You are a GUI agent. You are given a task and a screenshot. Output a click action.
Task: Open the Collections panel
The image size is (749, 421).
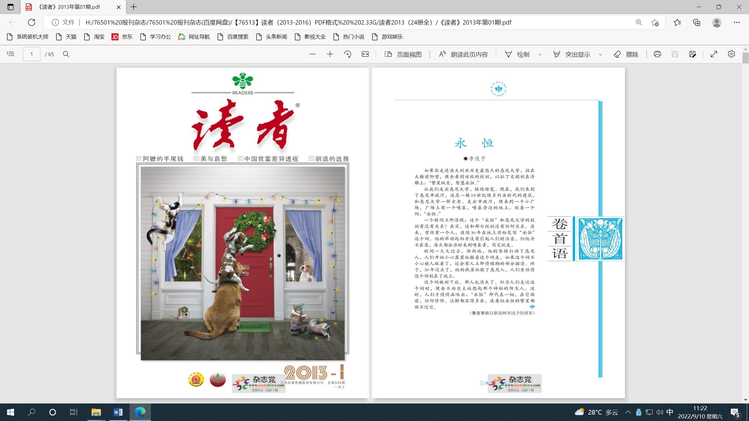pyautogui.click(x=697, y=23)
